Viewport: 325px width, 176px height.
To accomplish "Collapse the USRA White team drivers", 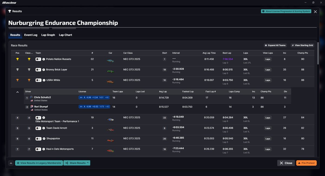I will point(44,80).
